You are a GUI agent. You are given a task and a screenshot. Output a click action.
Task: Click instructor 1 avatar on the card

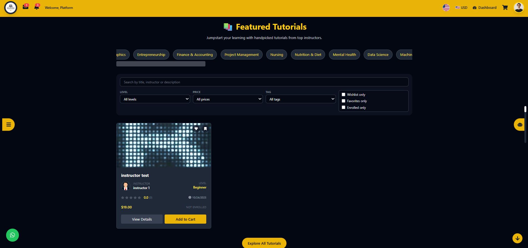126,186
